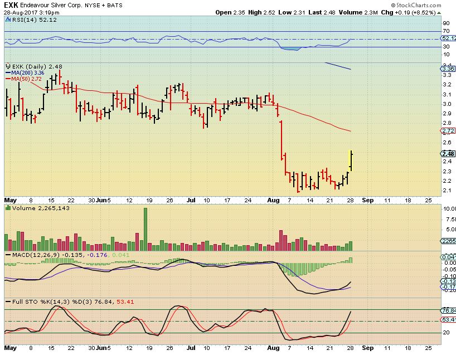Viewport: 456px width, 355px height.
Task: Click the EXK ticker symbol in the header
Action: coord(11,5)
